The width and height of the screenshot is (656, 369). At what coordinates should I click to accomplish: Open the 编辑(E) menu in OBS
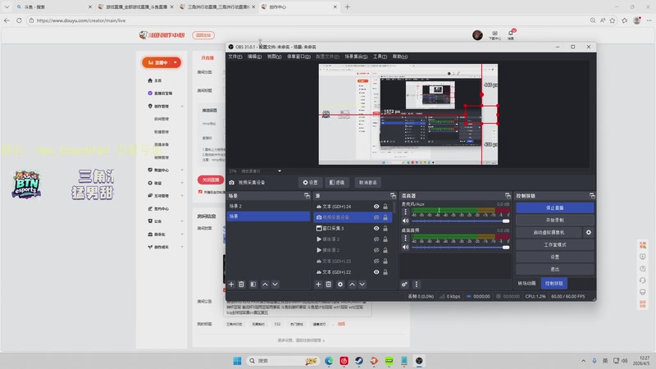[x=254, y=57]
